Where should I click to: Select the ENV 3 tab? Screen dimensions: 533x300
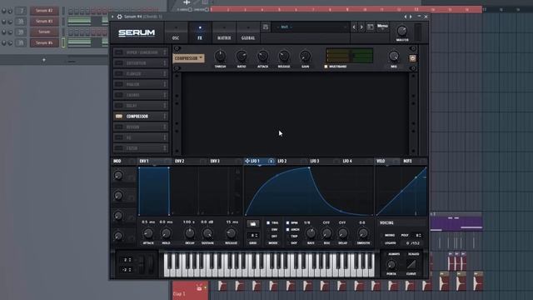pos(215,161)
